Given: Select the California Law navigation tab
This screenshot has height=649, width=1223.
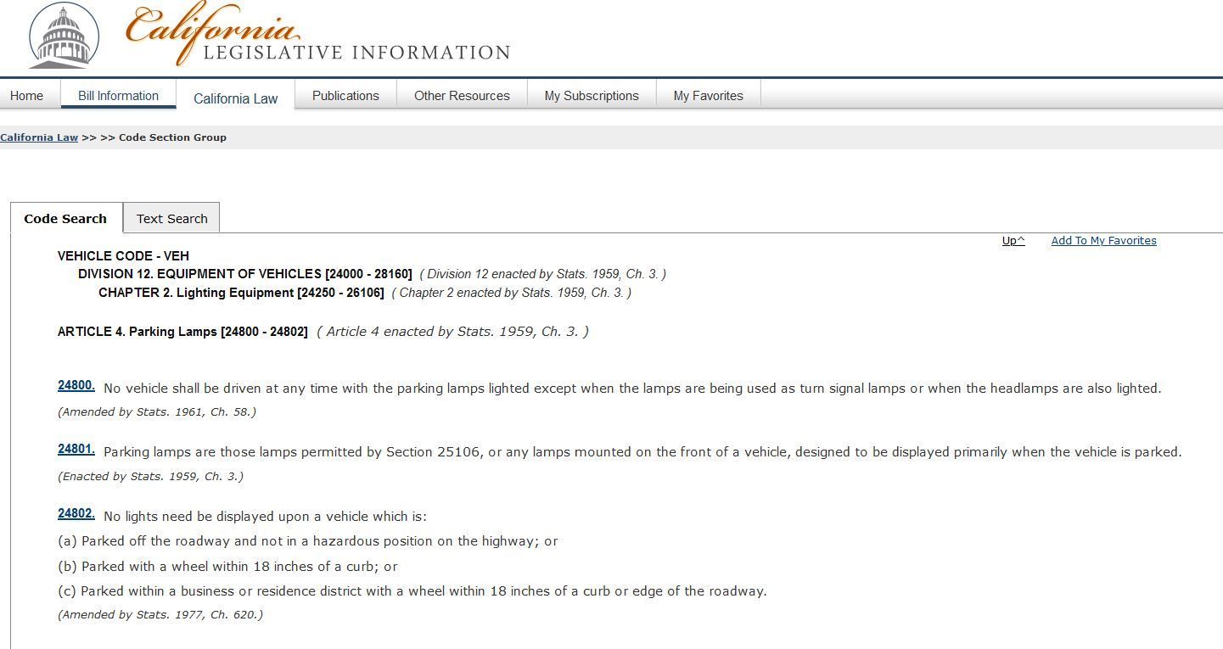Looking at the screenshot, I should click(235, 98).
